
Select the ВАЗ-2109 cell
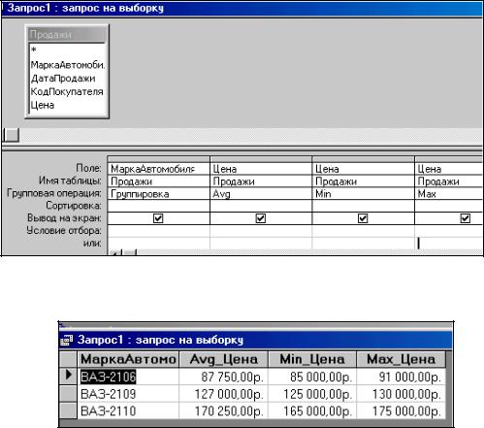click(x=128, y=394)
